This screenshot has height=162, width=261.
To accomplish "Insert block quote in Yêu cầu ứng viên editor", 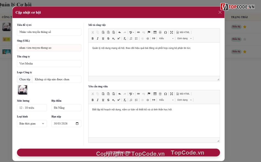I will point(154,100).
